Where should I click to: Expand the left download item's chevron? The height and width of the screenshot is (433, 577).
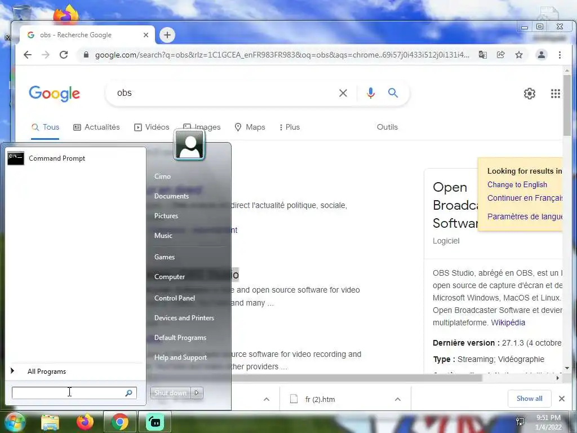pos(267,399)
